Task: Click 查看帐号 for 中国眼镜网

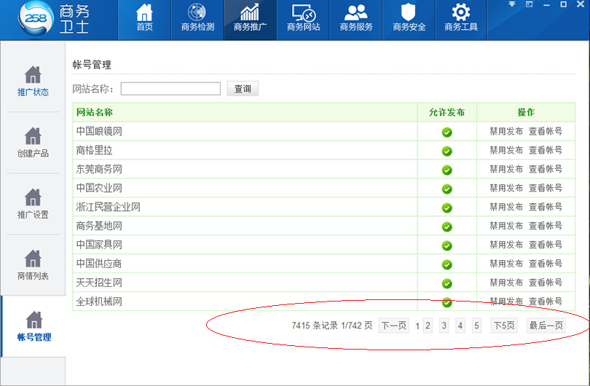Action: point(546,131)
